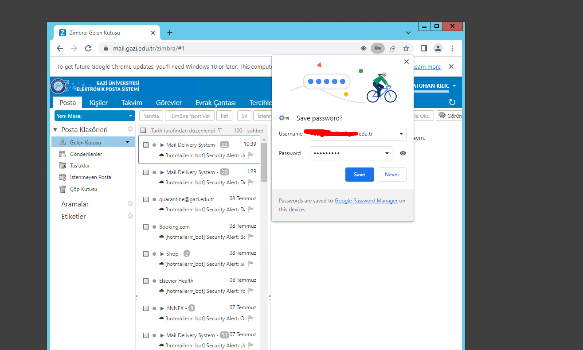Open Chrome's three-dot menu
This screenshot has width=583, height=350.
[x=452, y=48]
